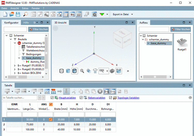Show more 3D view tools with the double chevron
Screen dimensions: 194x136
(128, 71)
